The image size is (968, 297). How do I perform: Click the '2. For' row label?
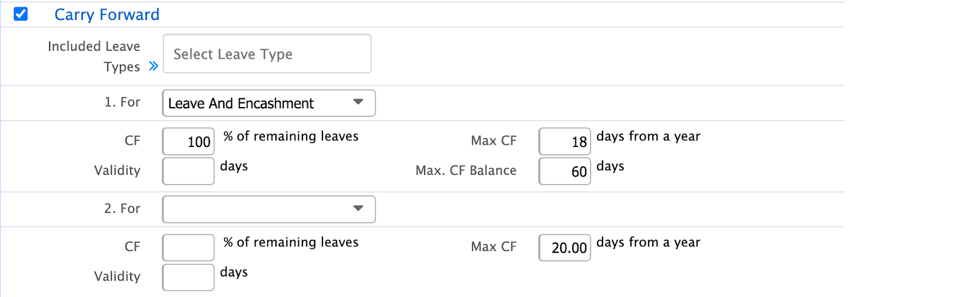(122, 209)
